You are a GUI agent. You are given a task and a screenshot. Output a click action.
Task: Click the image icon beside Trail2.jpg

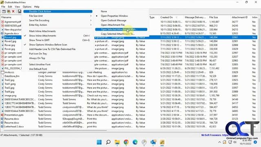click(2, 80)
